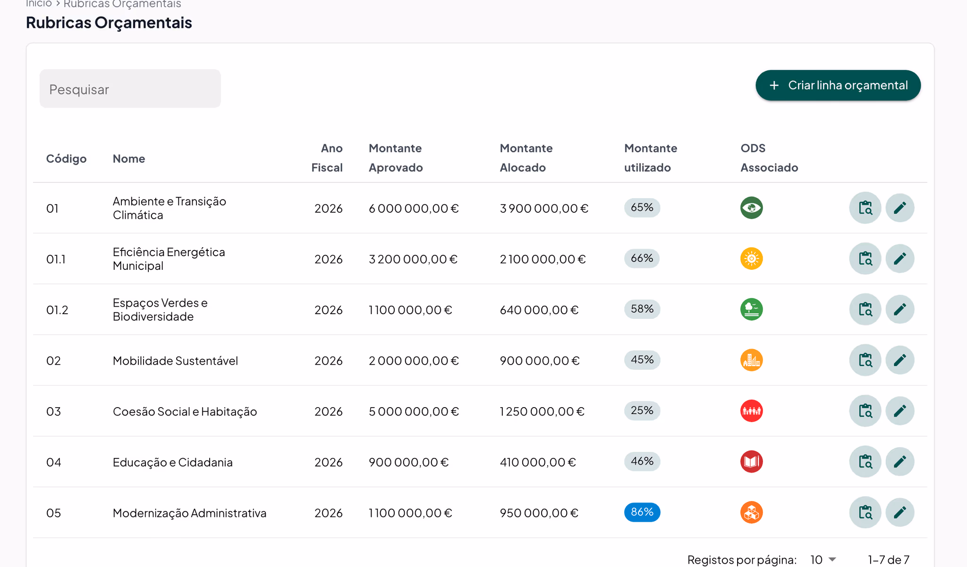The width and height of the screenshot is (967, 567).
Task: Edit the Modernização Administrativa row
Action: pyautogui.click(x=900, y=512)
